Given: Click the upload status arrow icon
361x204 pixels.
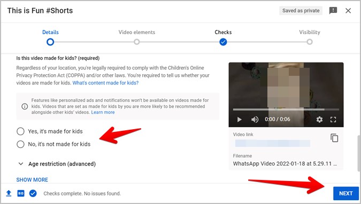Looking at the screenshot, I should click(x=9, y=193).
